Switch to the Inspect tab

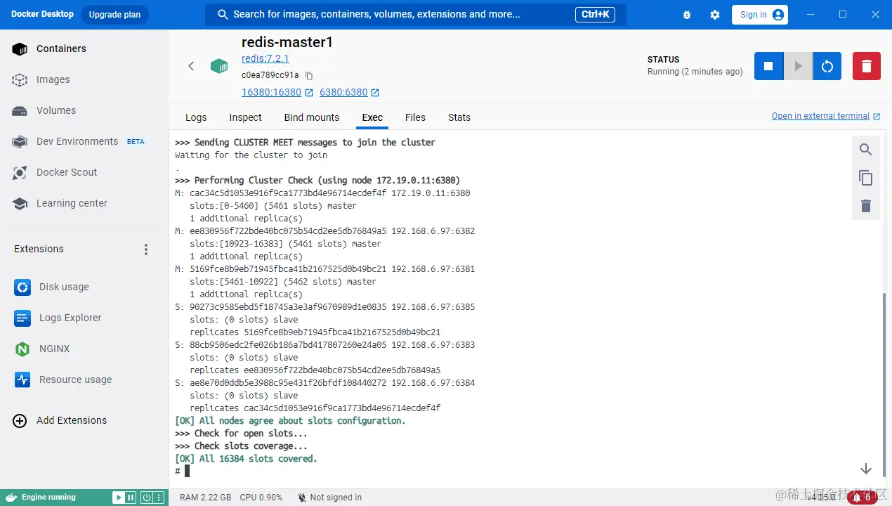(245, 117)
